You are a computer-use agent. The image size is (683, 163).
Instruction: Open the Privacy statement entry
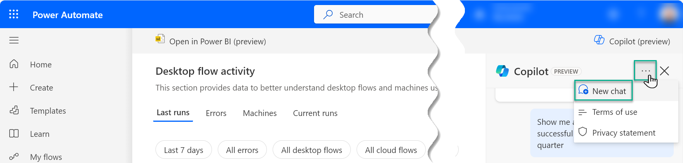(623, 133)
